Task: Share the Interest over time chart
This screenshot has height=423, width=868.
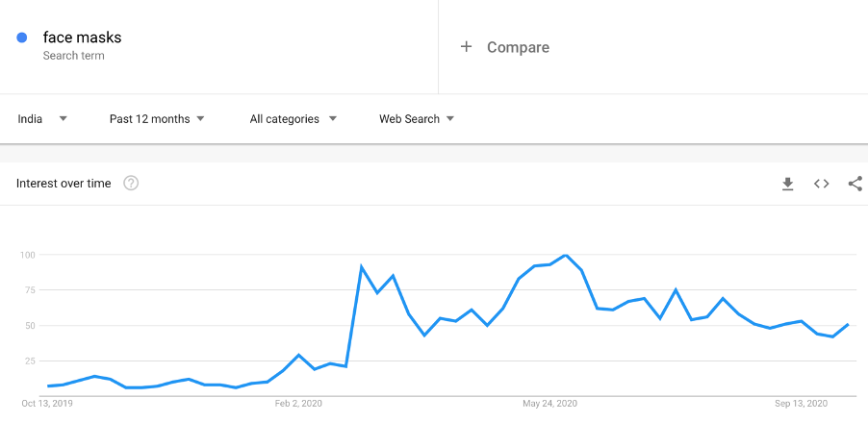Action: coord(855,184)
